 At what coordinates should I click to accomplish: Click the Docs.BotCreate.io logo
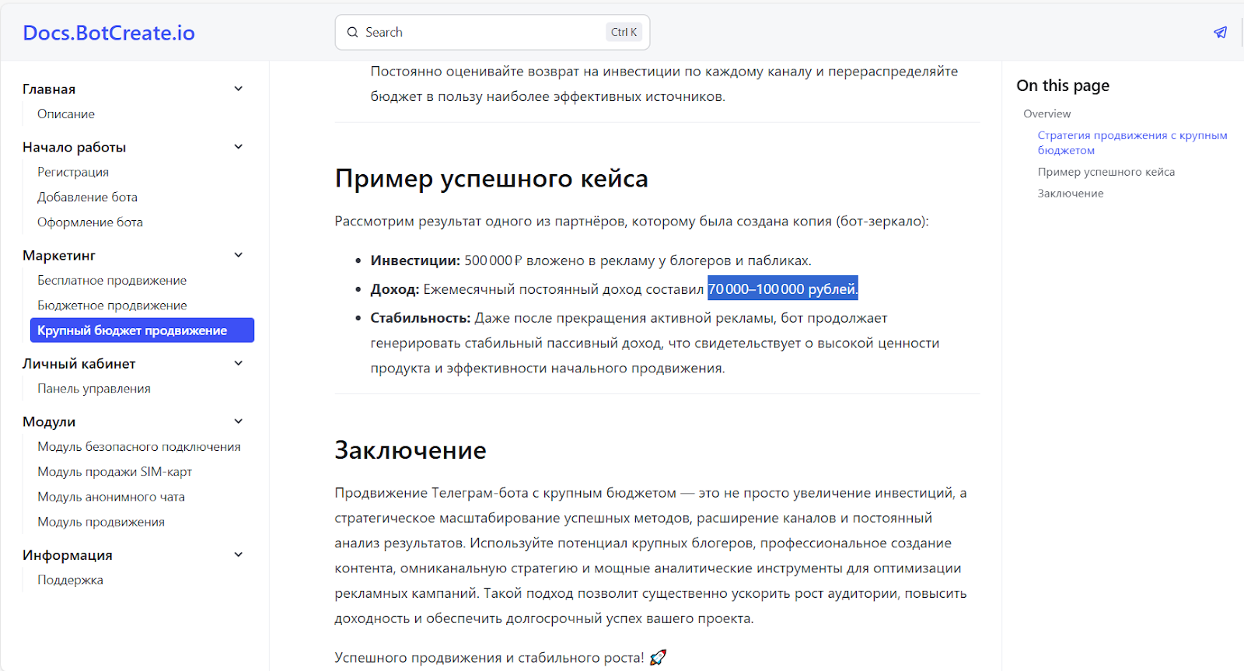click(x=108, y=32)
